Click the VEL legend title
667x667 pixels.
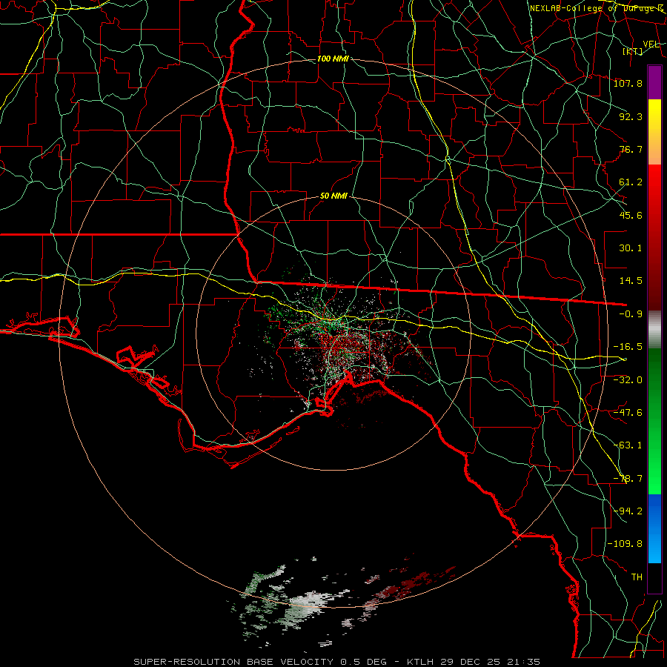[651, 44]
